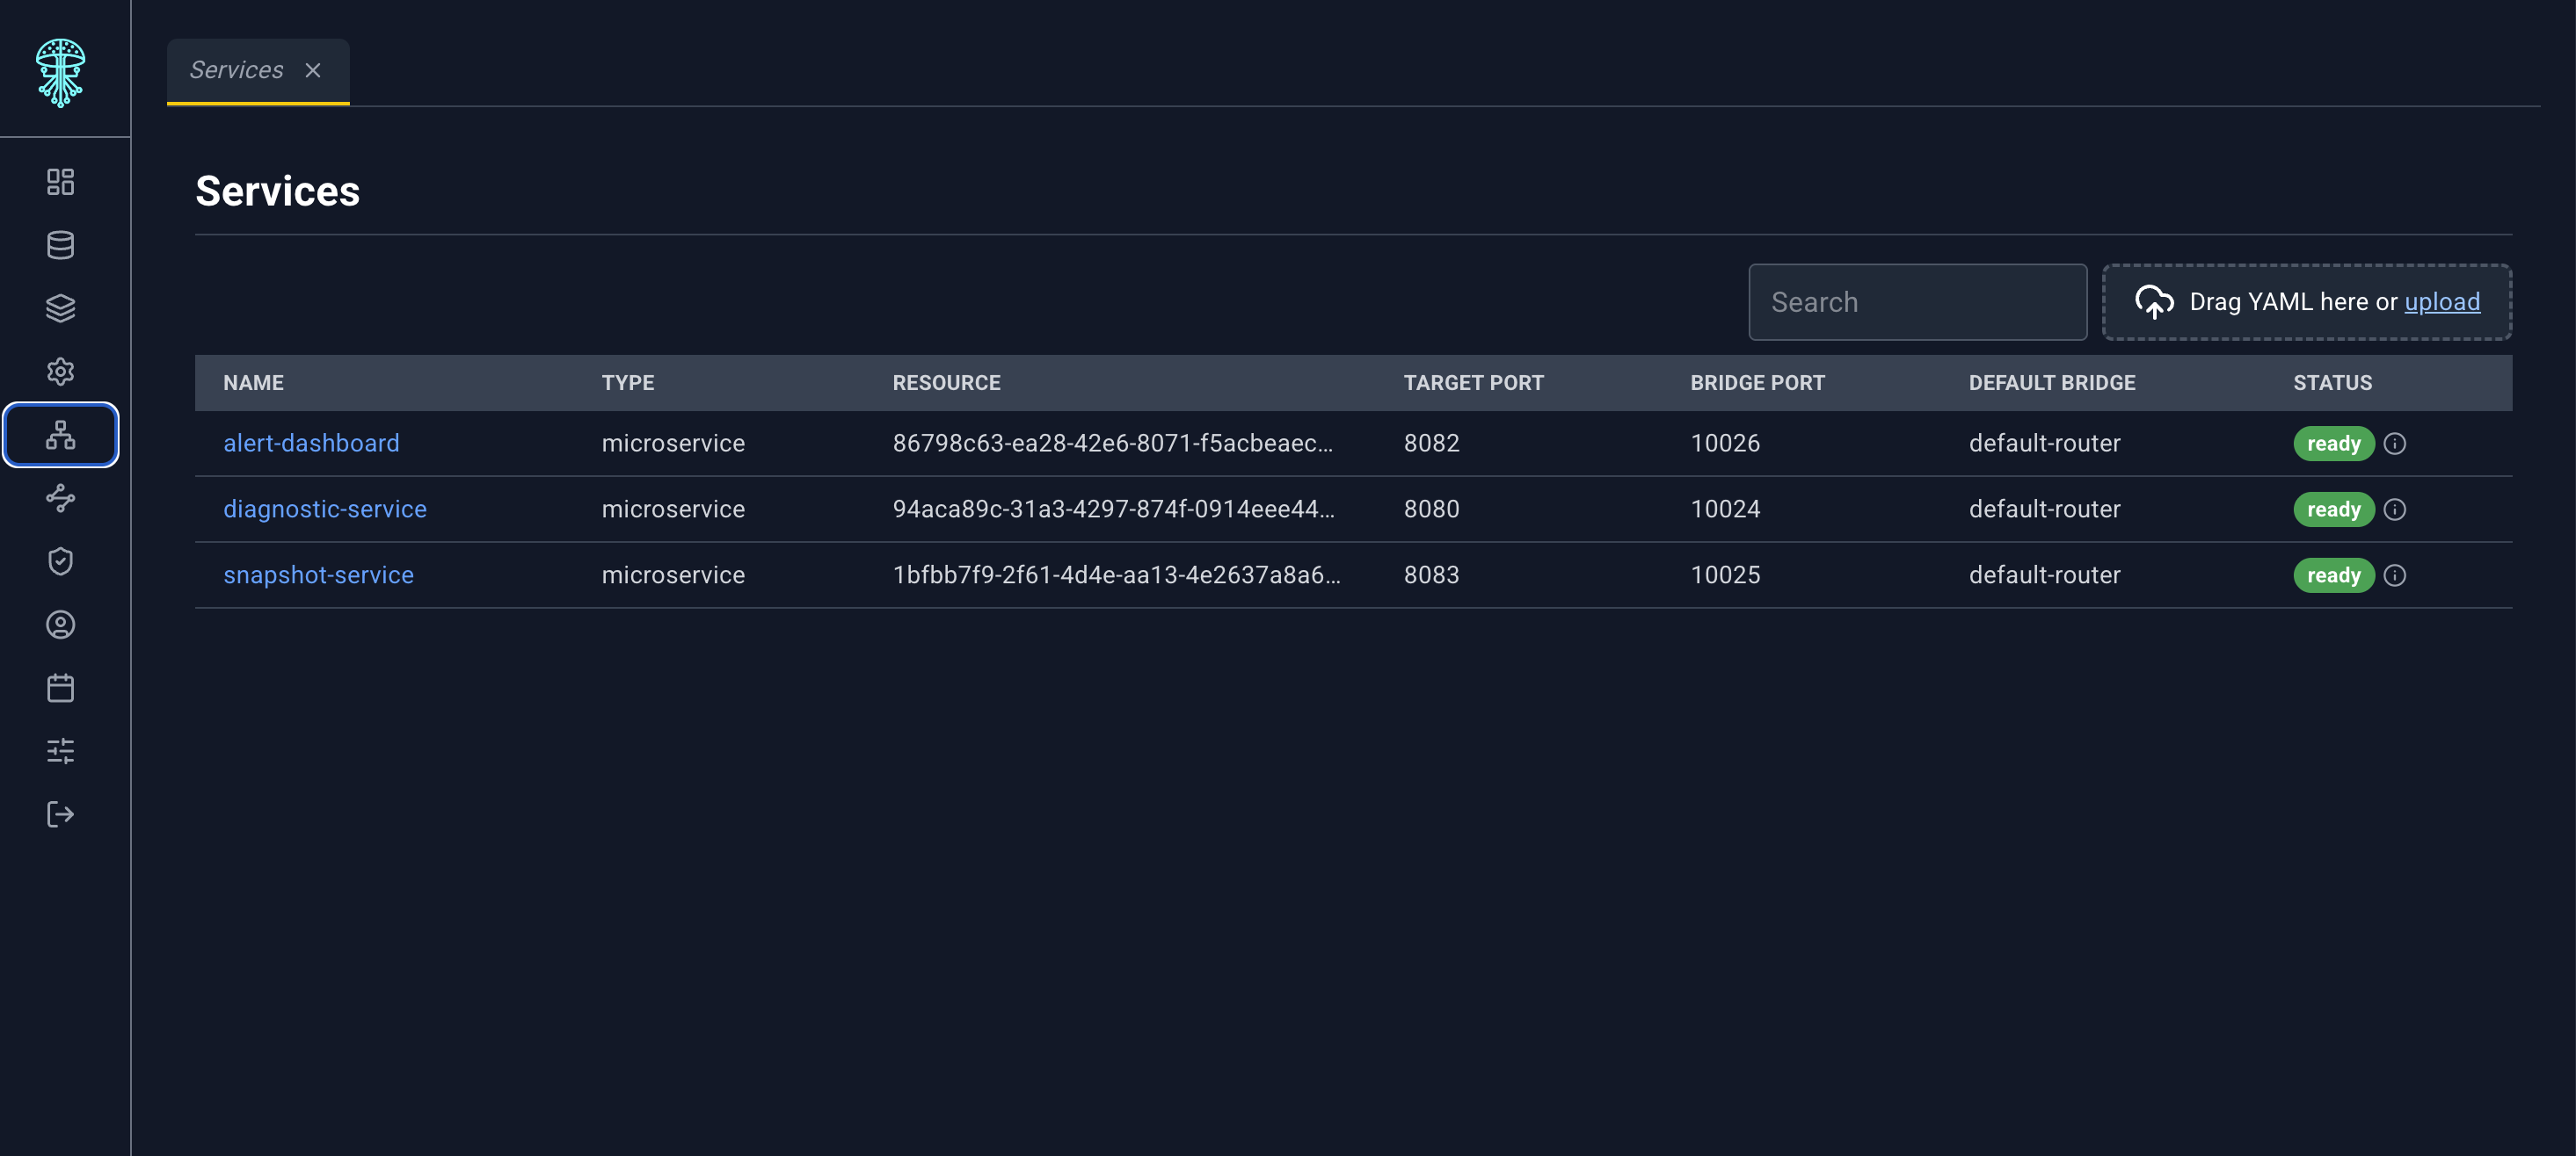Click the info icon for alert-dashboard status

coord(2394,444)
